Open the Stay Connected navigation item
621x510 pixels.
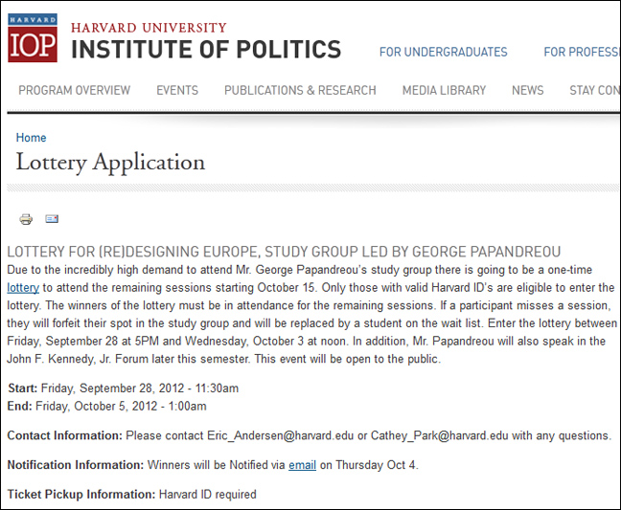click(594, 91)
